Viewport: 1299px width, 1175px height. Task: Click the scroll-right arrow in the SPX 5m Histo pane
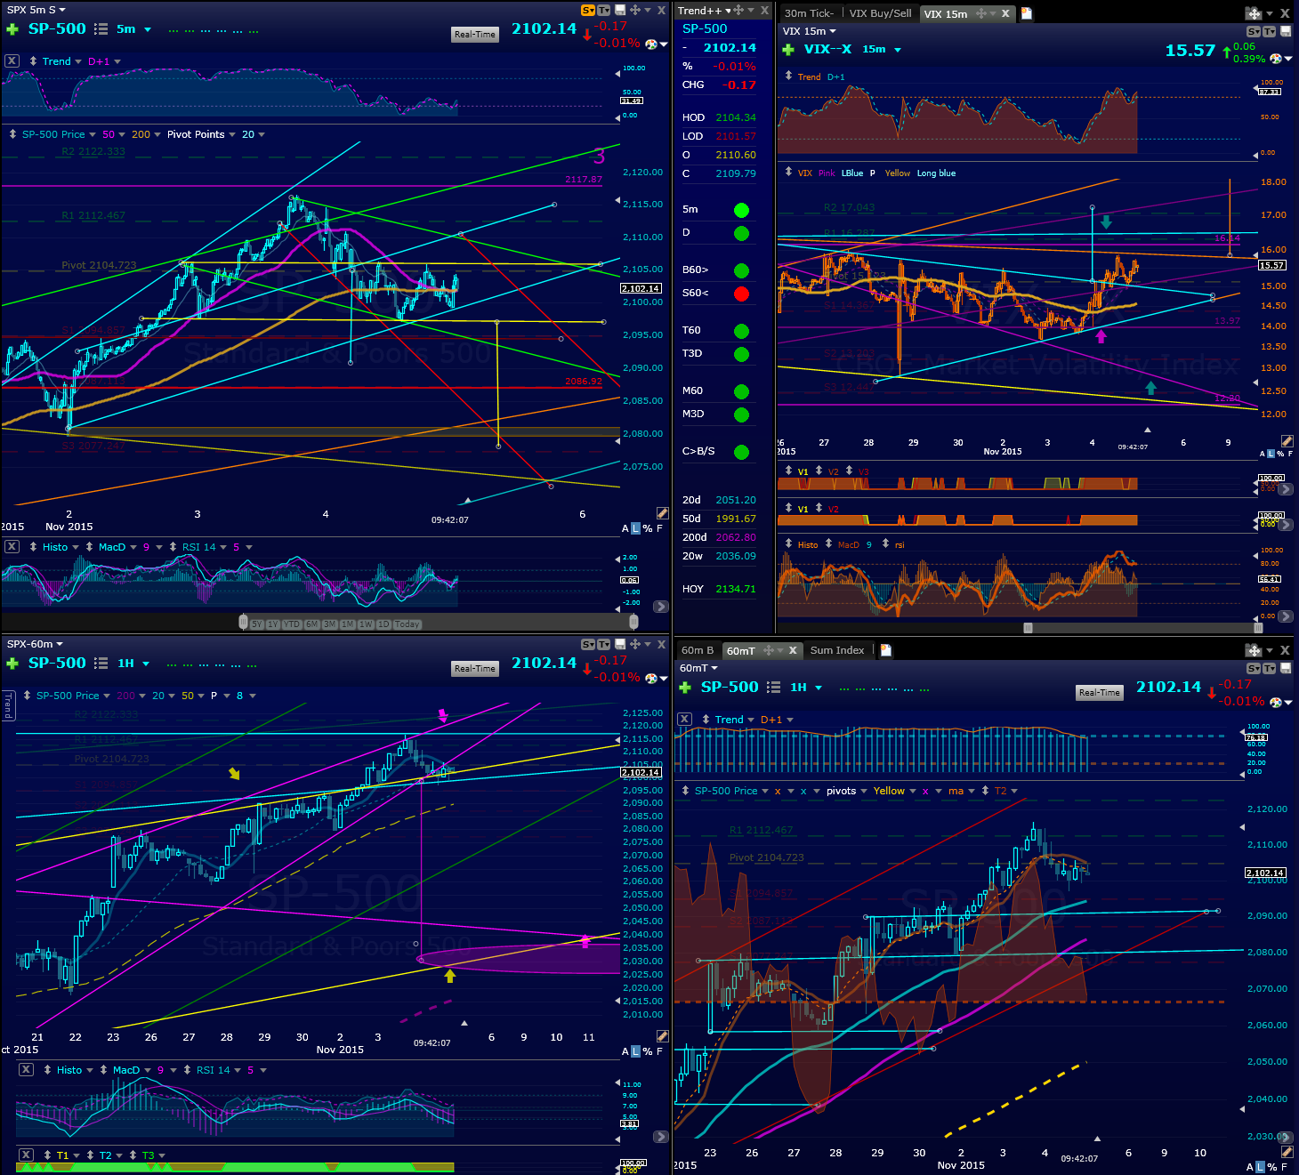(x=660, y=607)
